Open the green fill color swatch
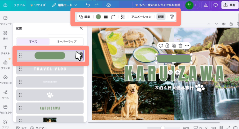The height and width of the screenshot is (129, 239). tap(98, 17)
